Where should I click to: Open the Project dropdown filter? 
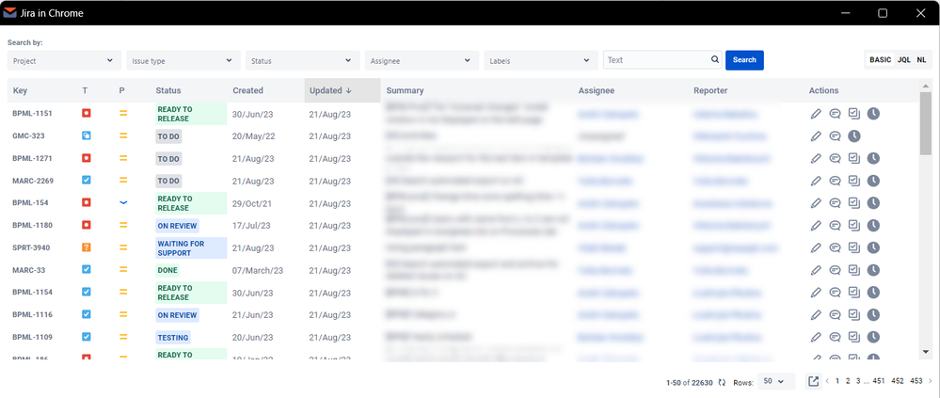(64, 60)
